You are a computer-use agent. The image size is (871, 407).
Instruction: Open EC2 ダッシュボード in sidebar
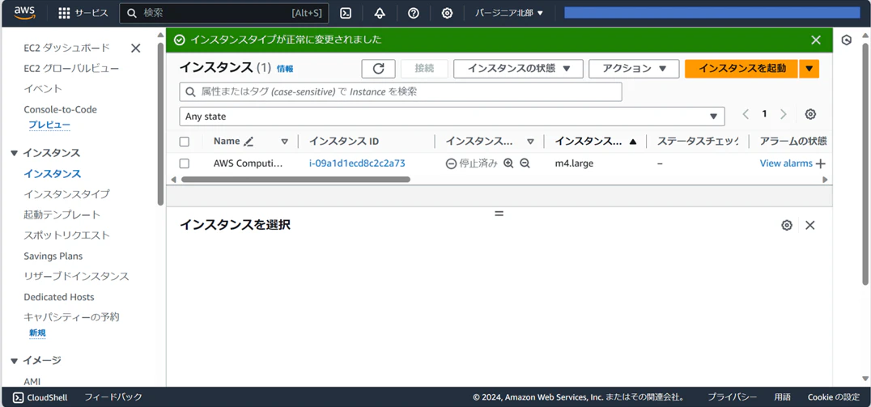tap(66, 48)
